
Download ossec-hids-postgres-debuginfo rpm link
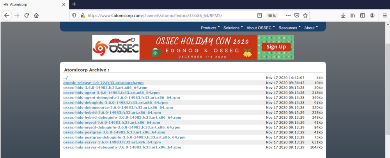point(124,137)
